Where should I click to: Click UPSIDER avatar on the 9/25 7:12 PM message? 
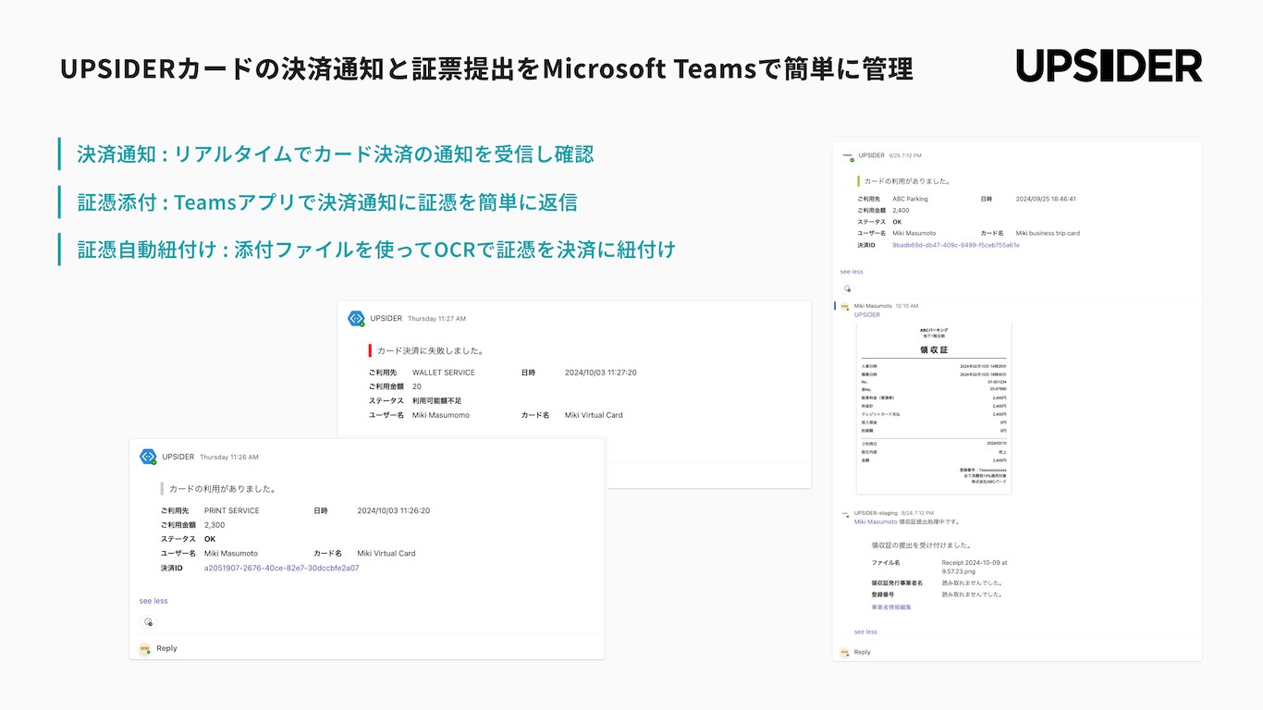click(847, 156)
